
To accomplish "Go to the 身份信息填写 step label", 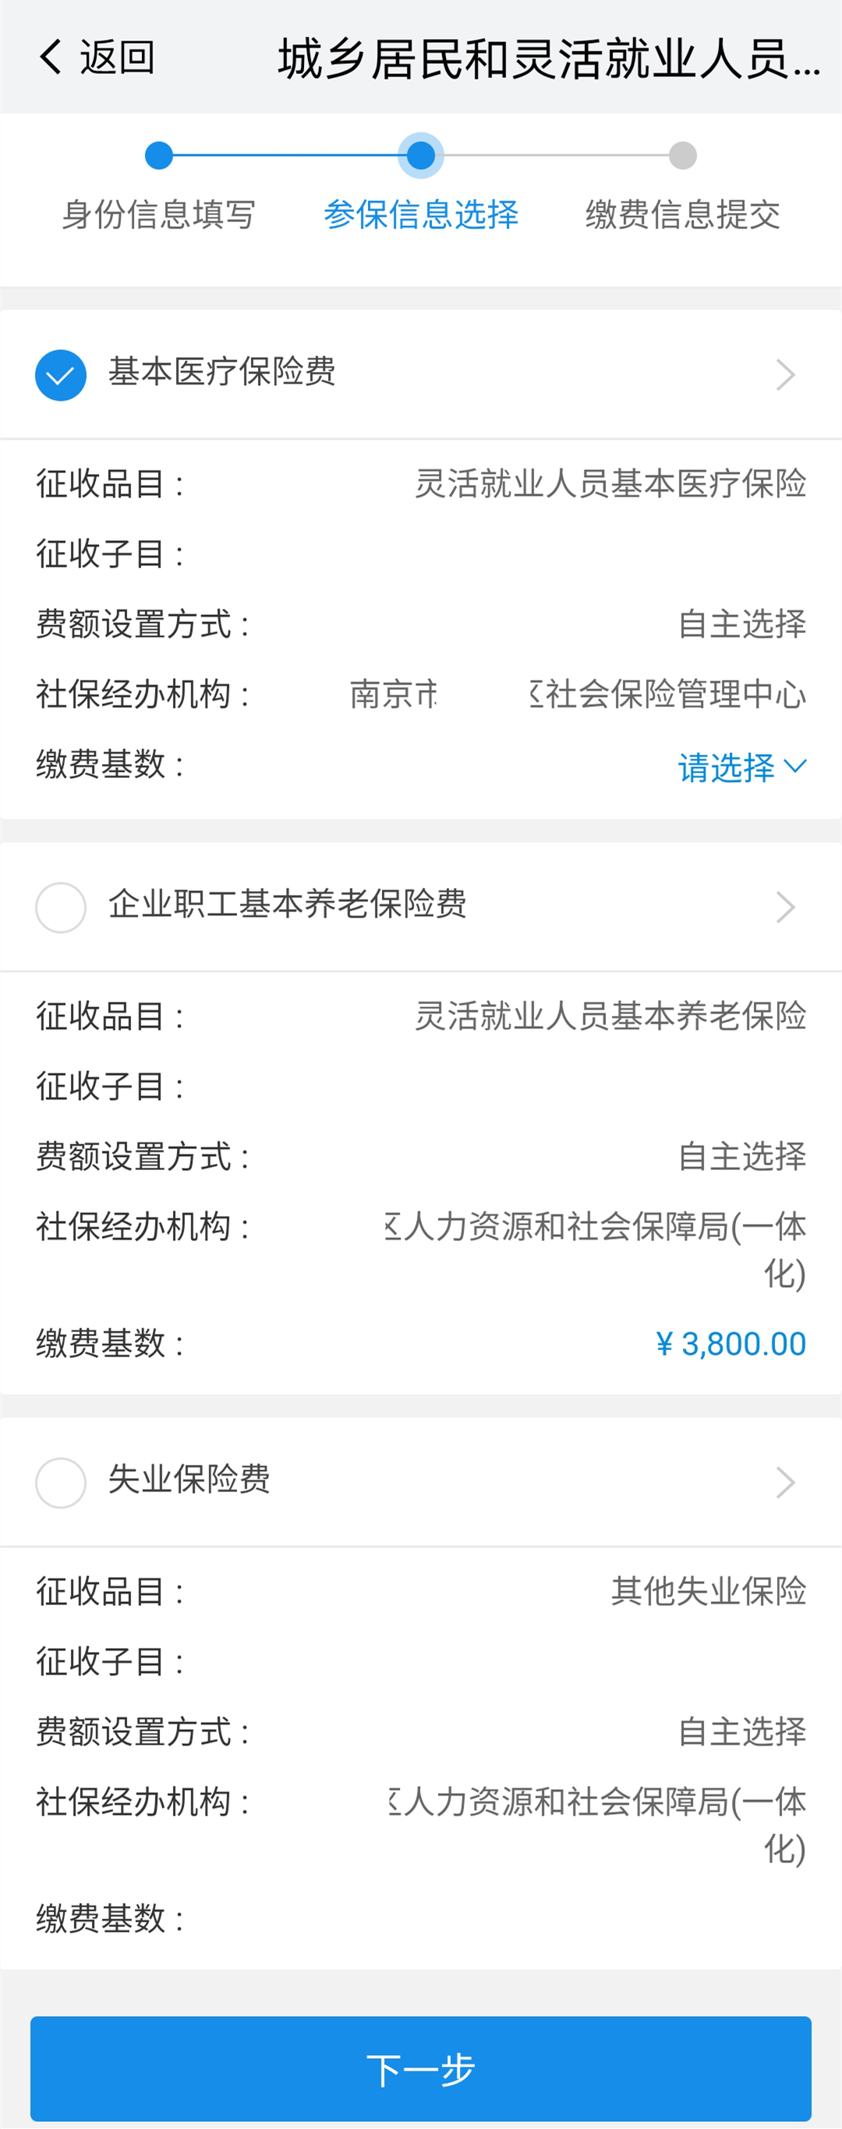I will tap(158, 214).
